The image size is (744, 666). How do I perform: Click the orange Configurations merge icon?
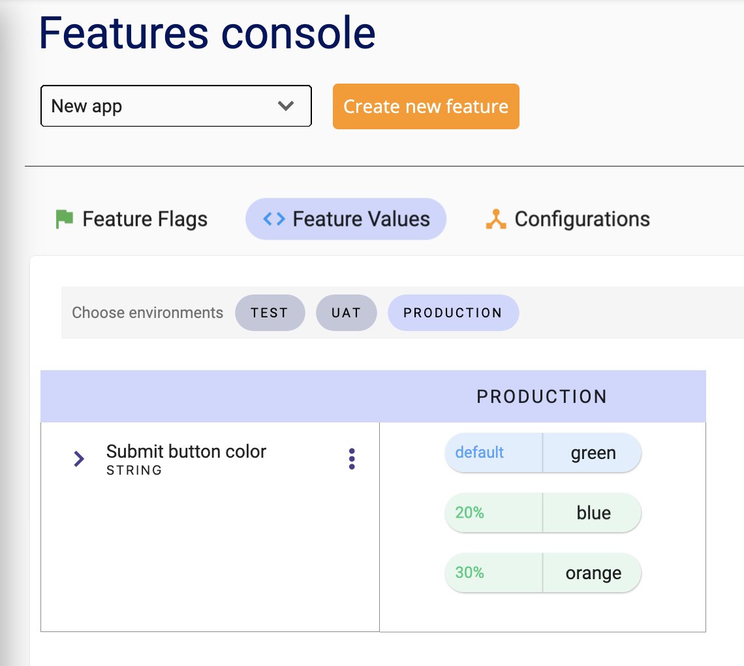[496, 219]
